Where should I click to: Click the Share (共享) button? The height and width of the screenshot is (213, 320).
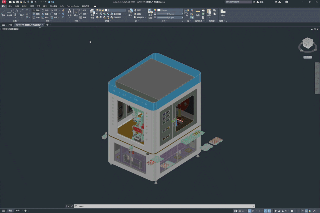pyautogui.click(x=51, y=2)
